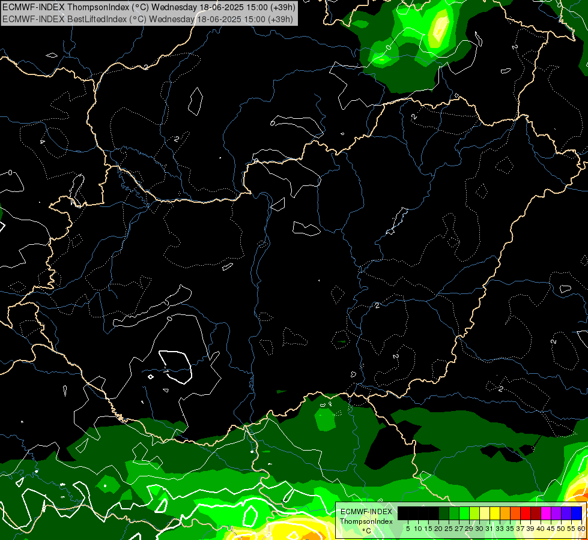Image resolution: width=588 pixels, height=540 pixels.
Task: Click the legend label 'ThompsonIndex'
Action: [x=366, y=521]
